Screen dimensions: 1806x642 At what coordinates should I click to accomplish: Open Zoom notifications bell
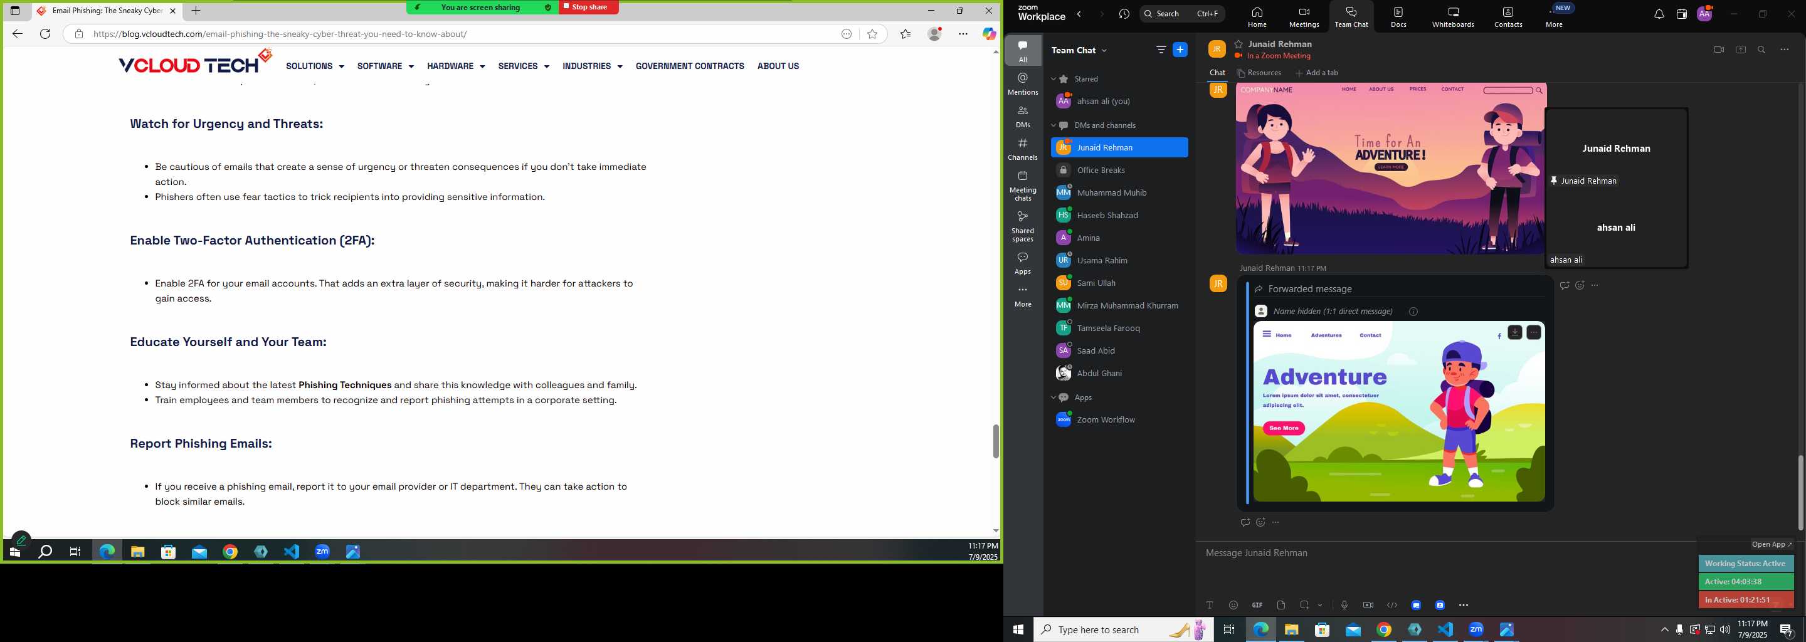(x=1659, y=14)
